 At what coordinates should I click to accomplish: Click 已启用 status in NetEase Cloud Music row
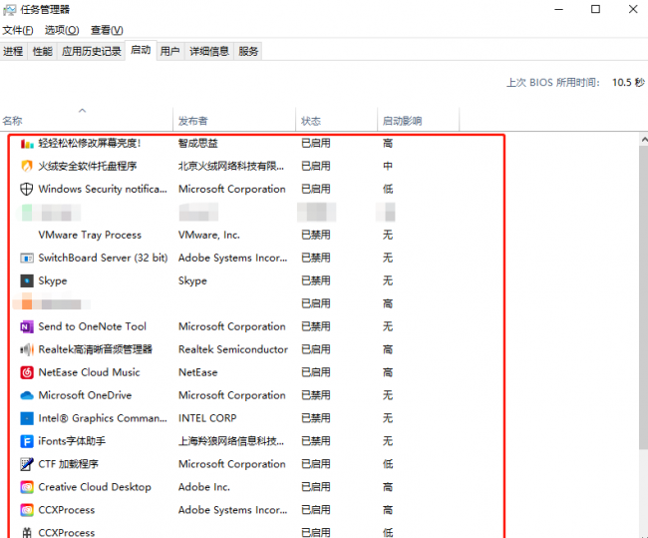[x=316, y=372]
